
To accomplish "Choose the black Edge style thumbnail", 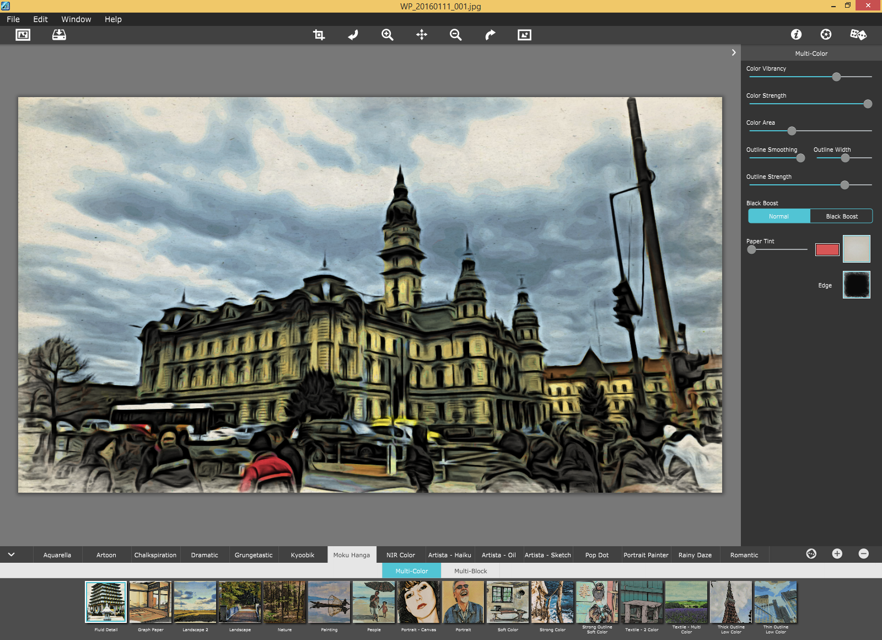I will coord(857,285).
